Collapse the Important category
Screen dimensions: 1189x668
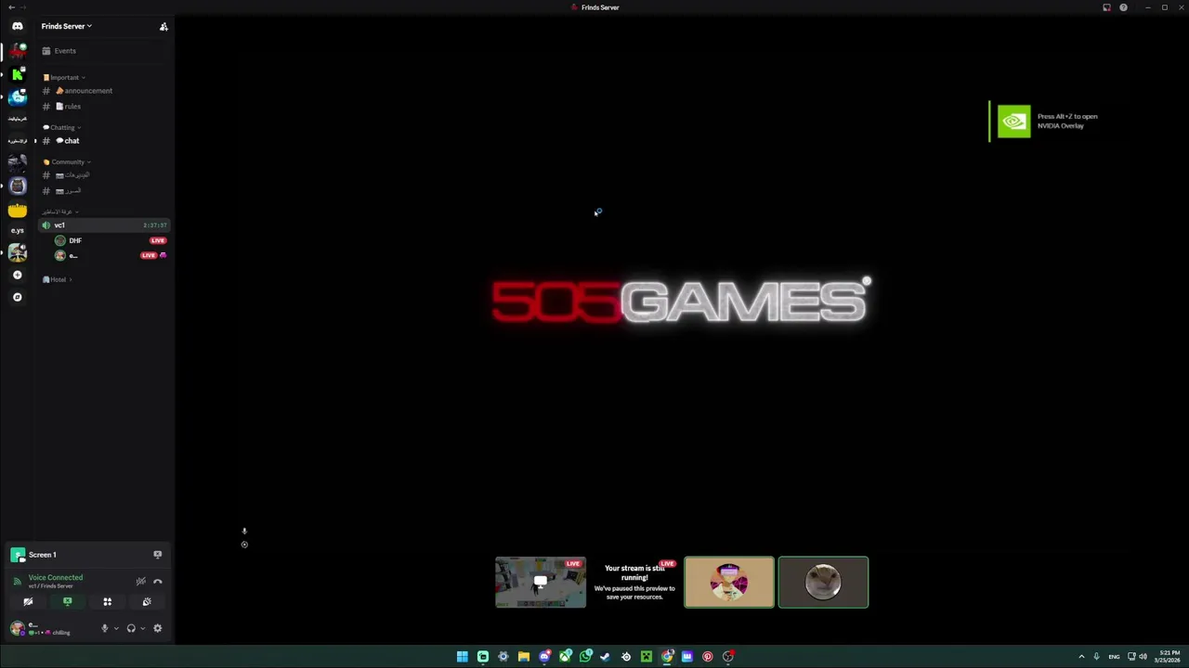point(64,77)
